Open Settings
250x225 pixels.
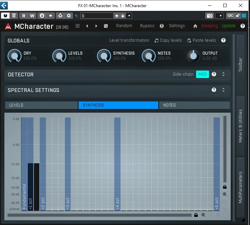click(x=177, y=26)
